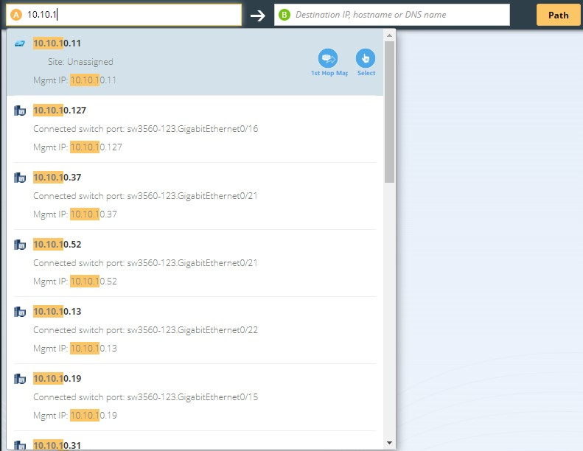The width and height of the screenshot is (583, 451).
Task: Select the 10.10.10.19 result title
Action: pyautogui.click(x=57, y=378)
